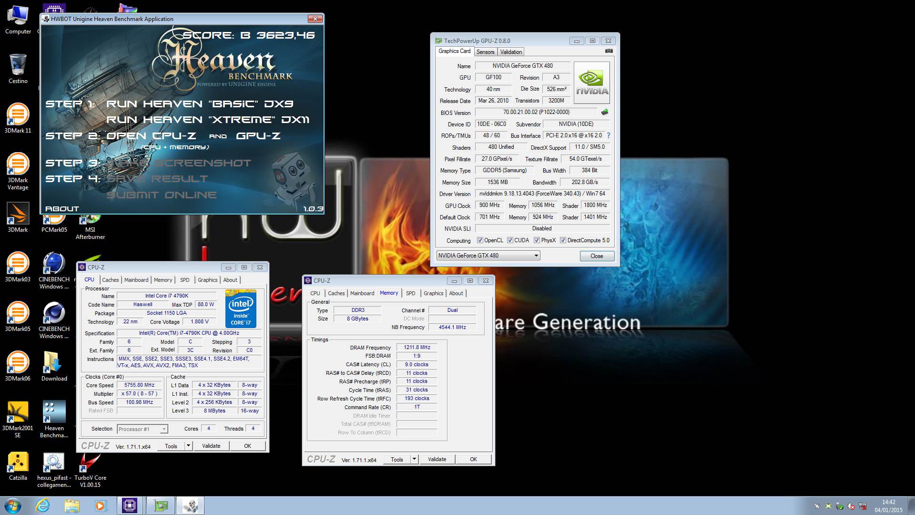Open Graphics tab in right CPU-Z window
The image size is (915, 515).
(x=433, y=293)
